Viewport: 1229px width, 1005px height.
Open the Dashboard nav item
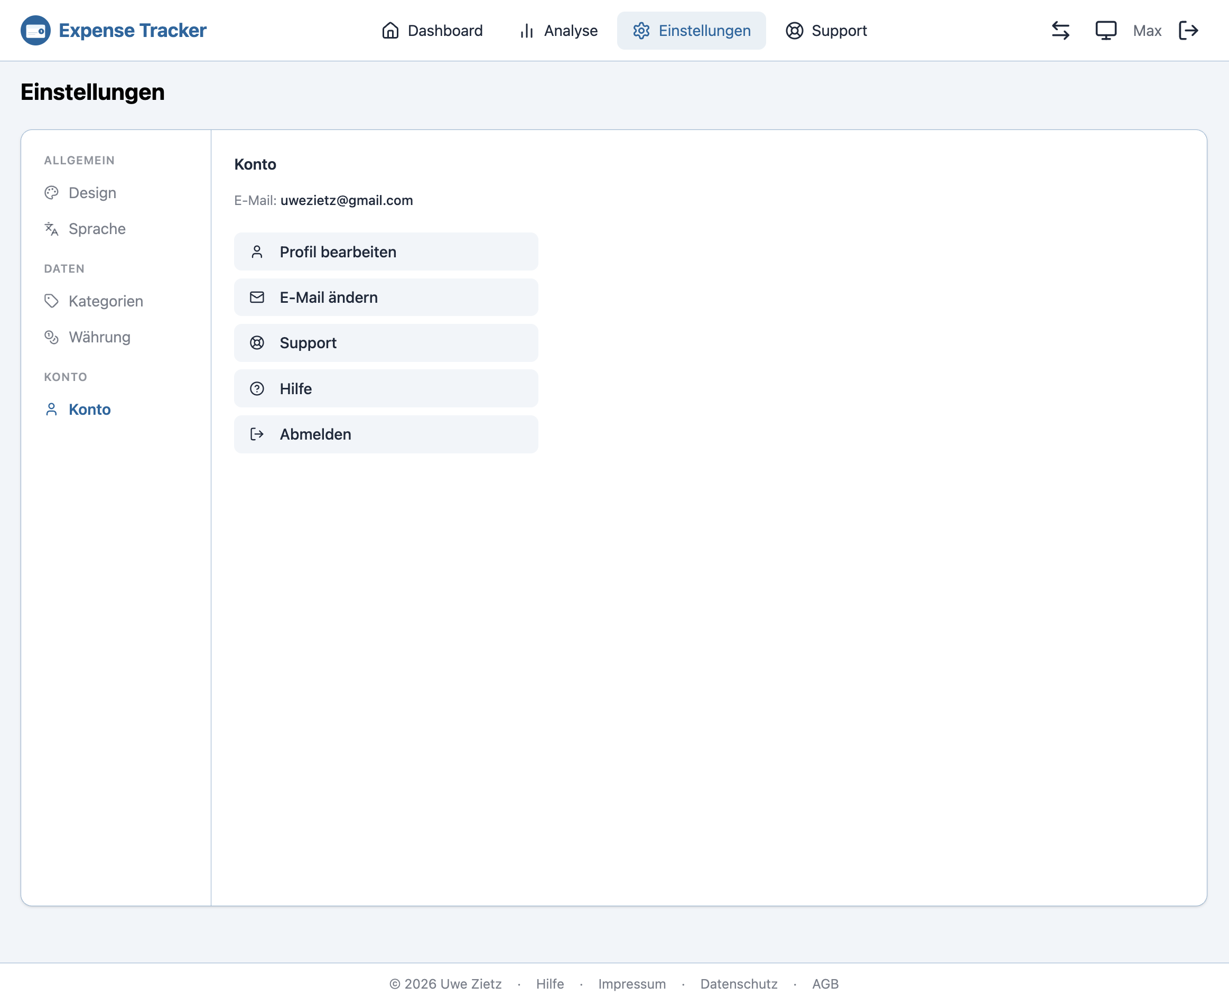pyautogui.click(x=432, y=31)
